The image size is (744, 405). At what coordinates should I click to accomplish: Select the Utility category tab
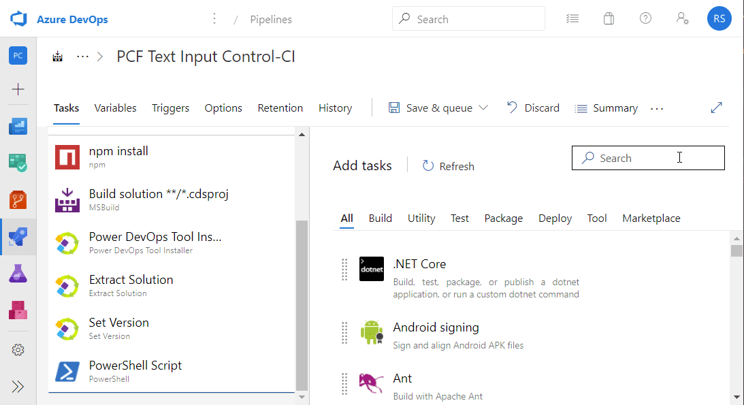[x=421, y=218]
